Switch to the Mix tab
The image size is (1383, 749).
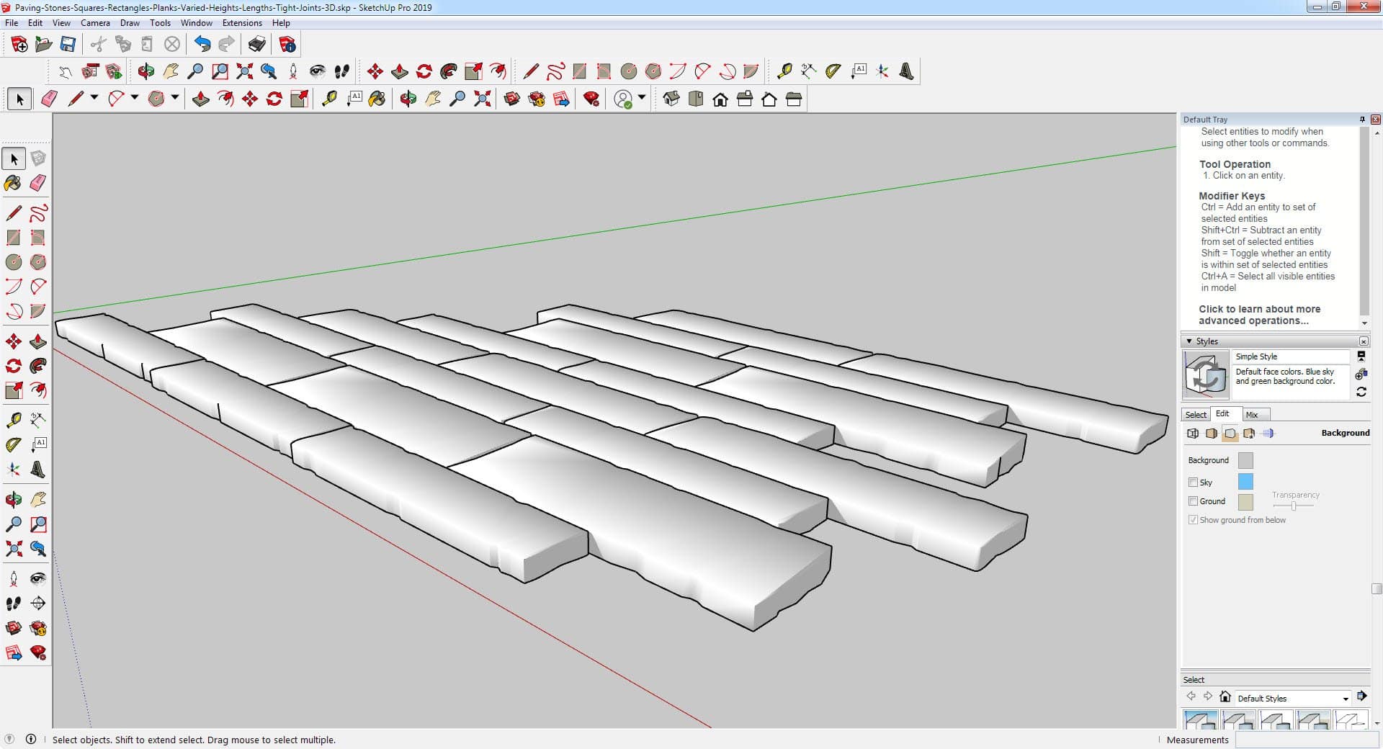point(1252,415)
